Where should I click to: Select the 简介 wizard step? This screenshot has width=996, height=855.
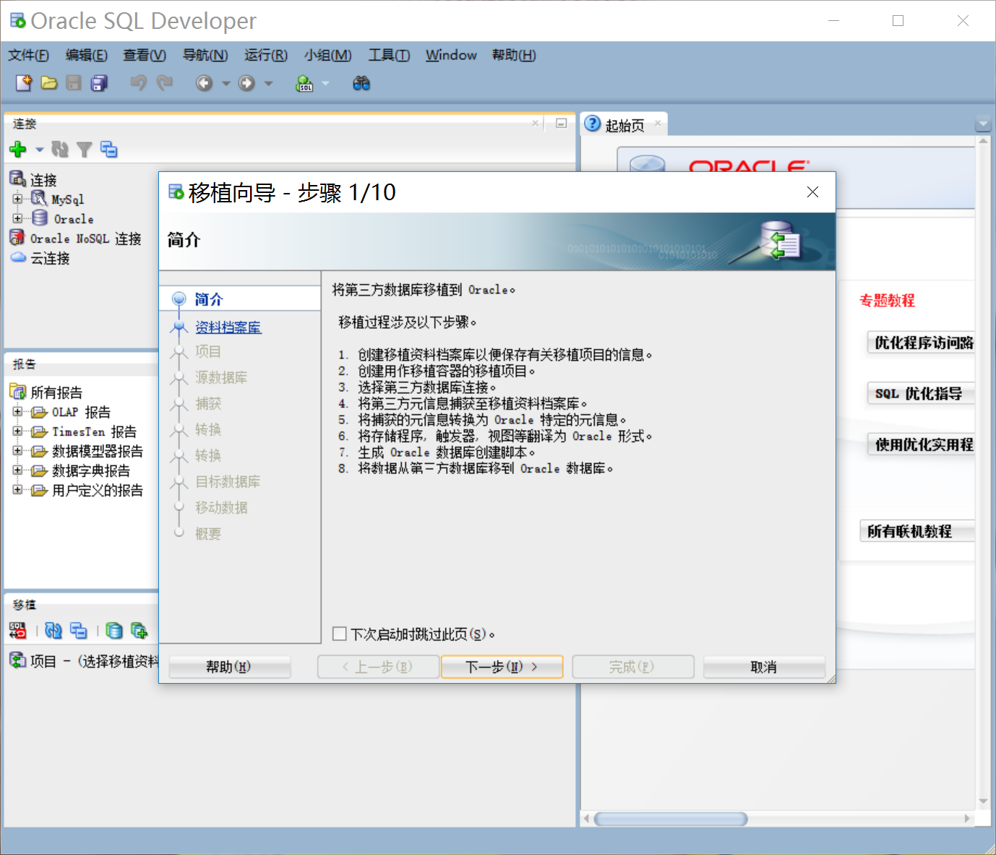209,298
